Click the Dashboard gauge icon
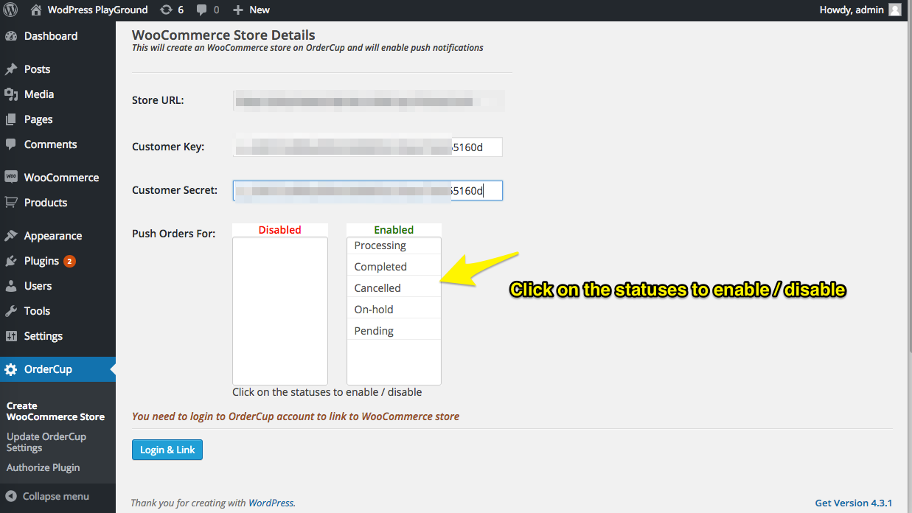This screenshot has height=513, width=912. pos(11,36)
